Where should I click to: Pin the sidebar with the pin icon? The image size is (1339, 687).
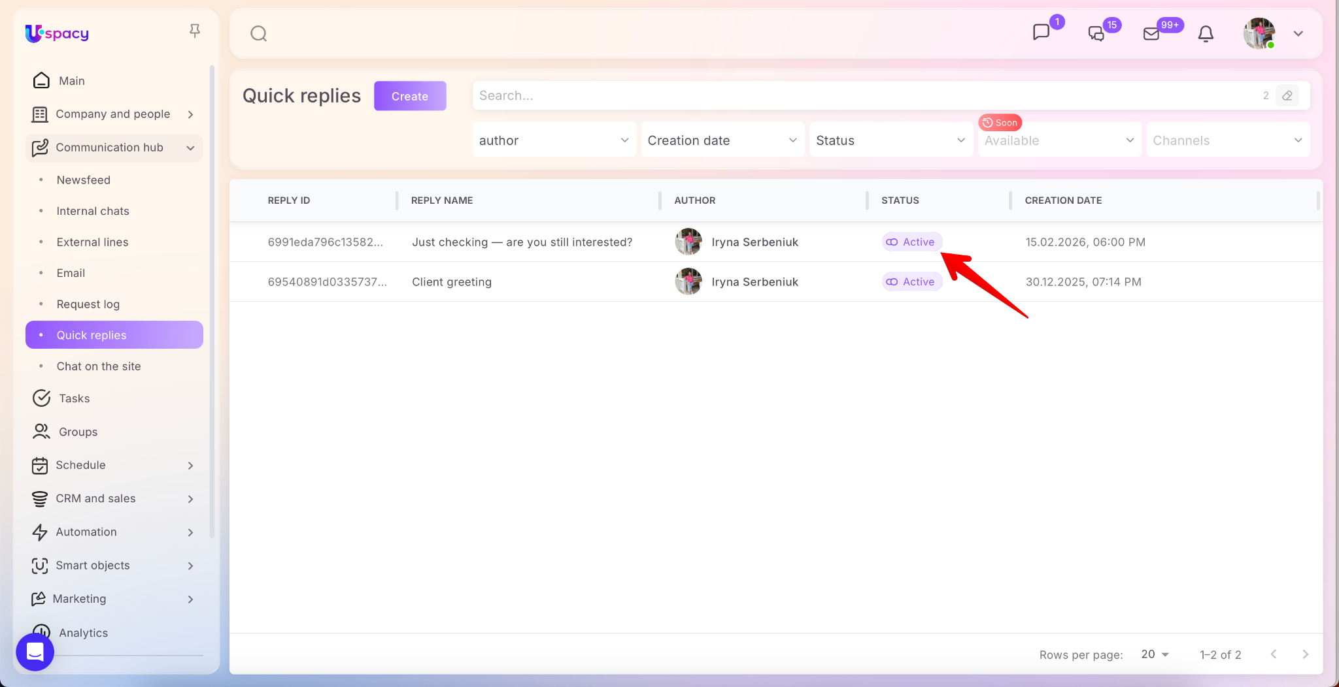pyautogui.click(x=194, y=31)
